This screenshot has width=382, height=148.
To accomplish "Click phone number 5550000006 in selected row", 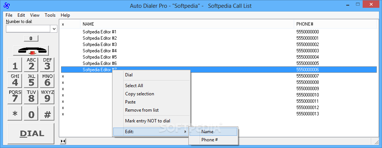I will tap(308, 70).
